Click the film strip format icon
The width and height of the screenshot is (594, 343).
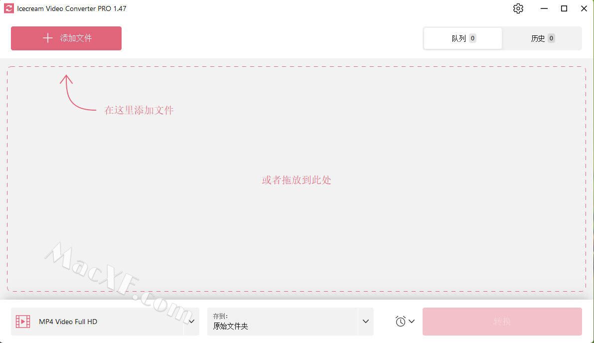(23, 322)
